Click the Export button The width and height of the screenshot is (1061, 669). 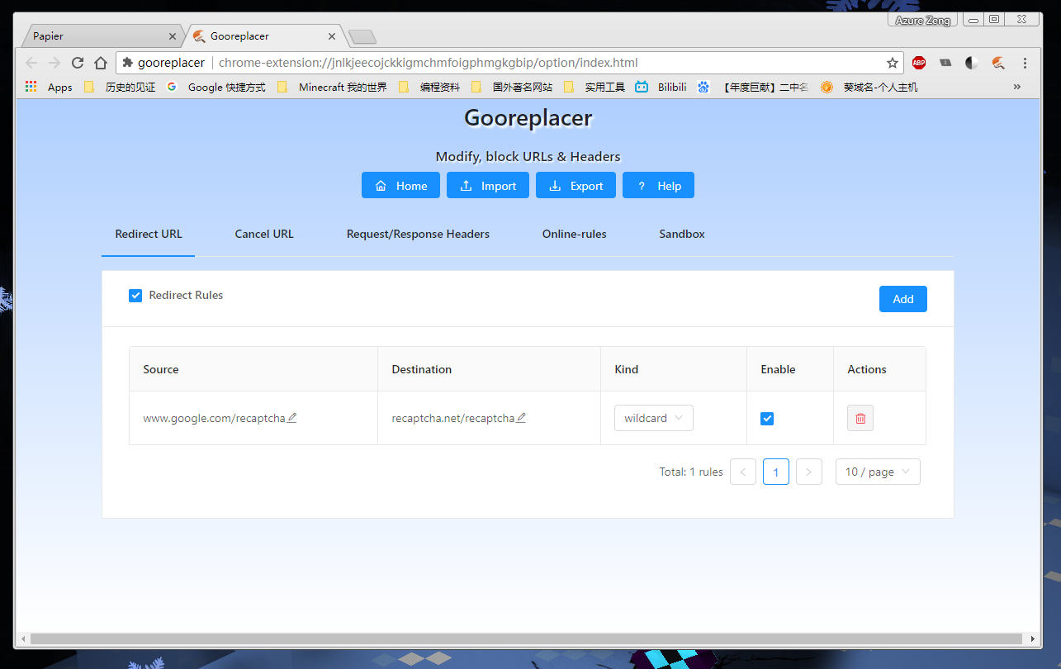coord(575,186)
